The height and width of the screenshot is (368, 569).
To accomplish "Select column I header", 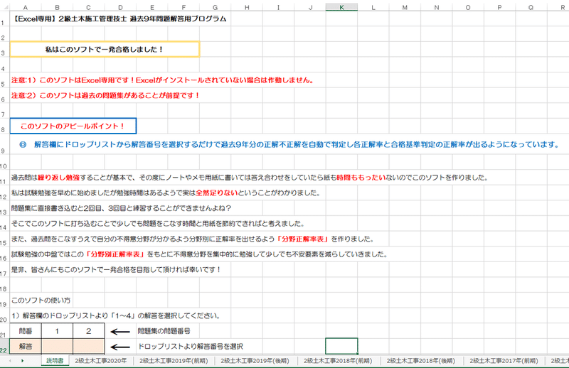I will [278, 7].
